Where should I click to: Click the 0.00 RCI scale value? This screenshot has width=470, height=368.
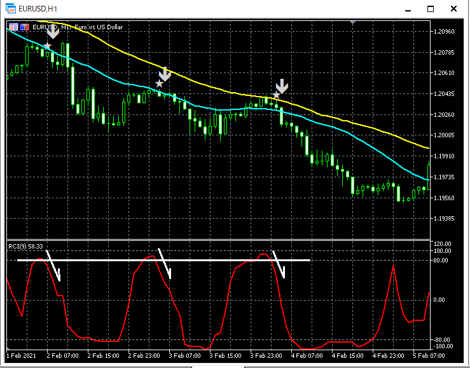439,300
